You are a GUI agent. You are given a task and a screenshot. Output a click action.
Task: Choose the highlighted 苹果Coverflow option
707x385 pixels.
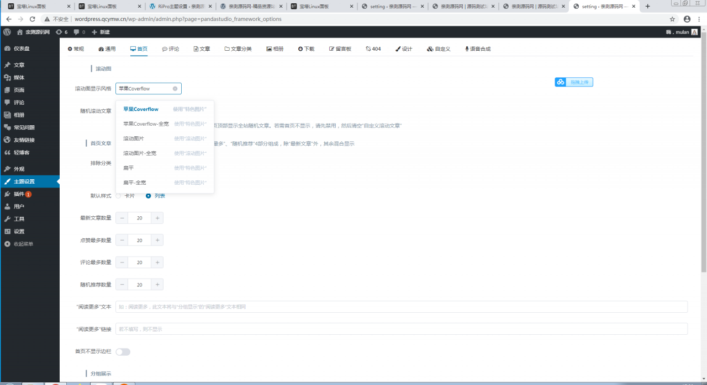click(165, 109)
